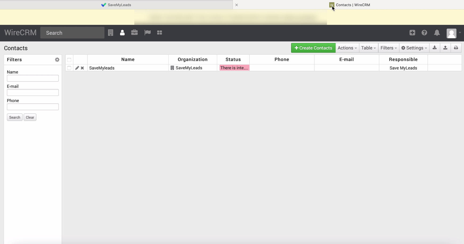464x244 pixels.
Task: Click the SaveMyLeads tab checkmark favicon
Action: pyautogui.click(x=104, y=5)
